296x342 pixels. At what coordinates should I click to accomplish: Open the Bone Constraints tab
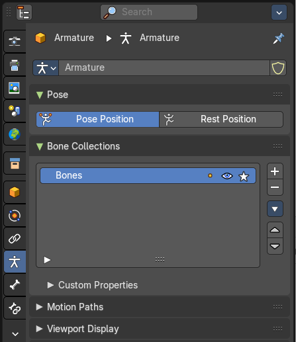click(x=15, y=308)
